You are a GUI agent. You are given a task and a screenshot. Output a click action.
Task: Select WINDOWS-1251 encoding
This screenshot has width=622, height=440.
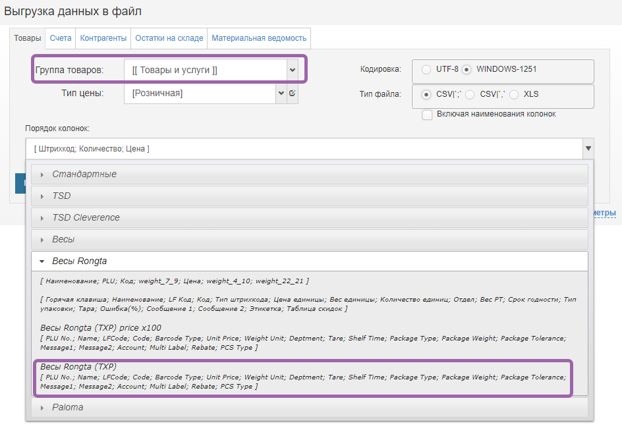(466, 69)
